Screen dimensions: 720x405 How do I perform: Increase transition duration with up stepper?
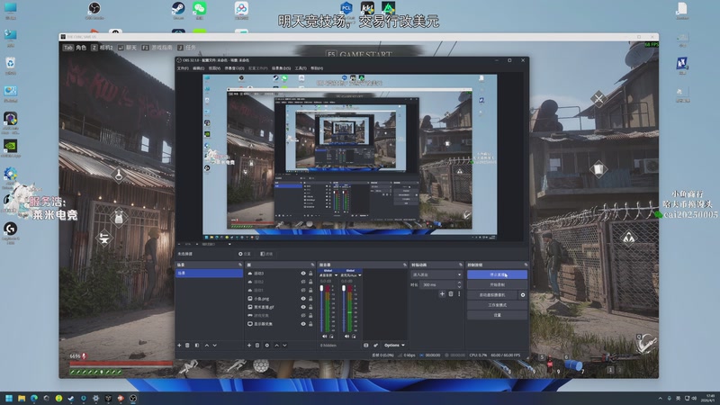point(459,283)
